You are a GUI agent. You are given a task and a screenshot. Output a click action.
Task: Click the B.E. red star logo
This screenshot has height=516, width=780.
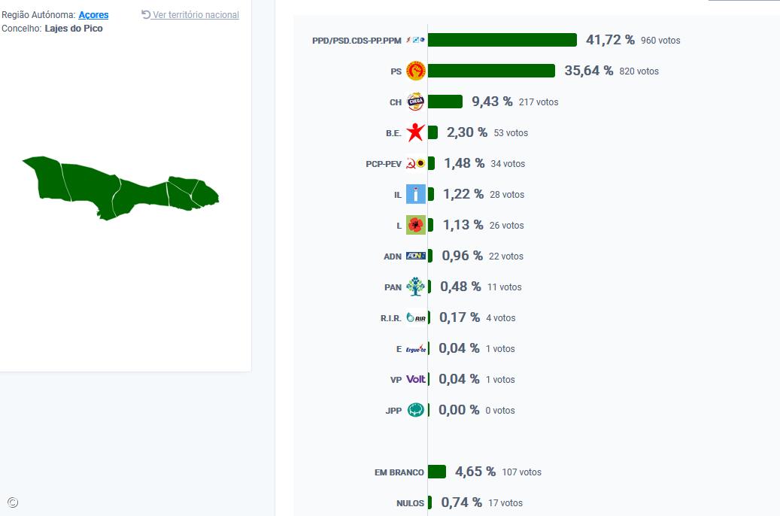point(415,132)
